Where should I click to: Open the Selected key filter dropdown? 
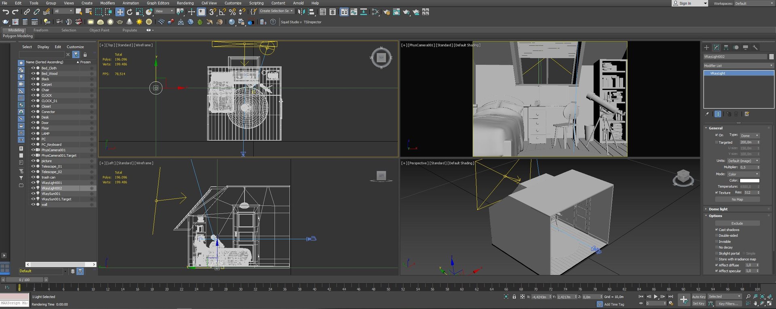pyautogui.click(x=725, y=296)
